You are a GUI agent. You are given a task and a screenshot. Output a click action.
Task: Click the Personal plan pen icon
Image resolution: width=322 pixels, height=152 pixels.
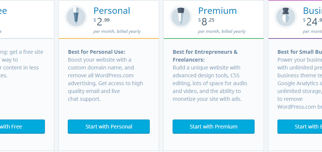coord(76,17)
